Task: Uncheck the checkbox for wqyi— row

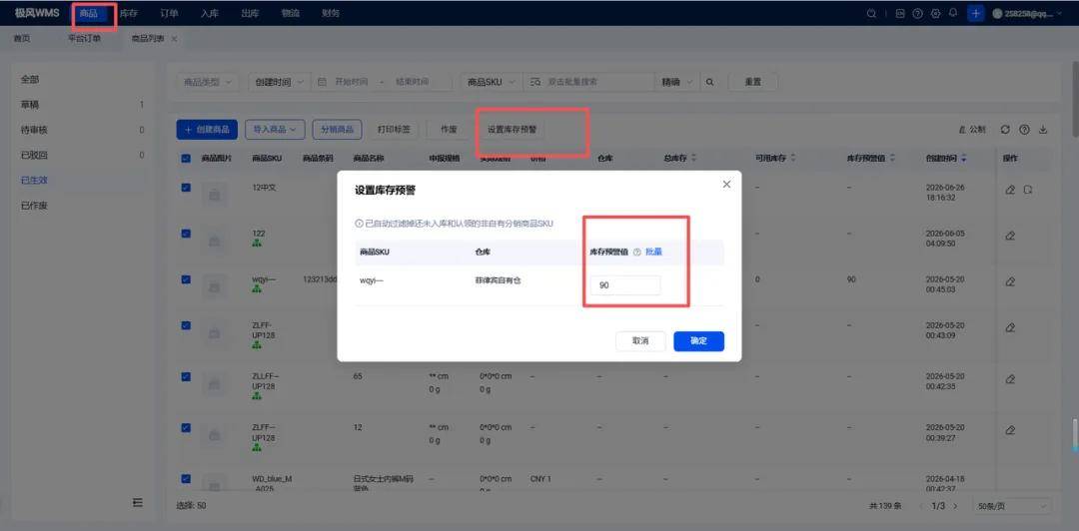Action: 186,279
